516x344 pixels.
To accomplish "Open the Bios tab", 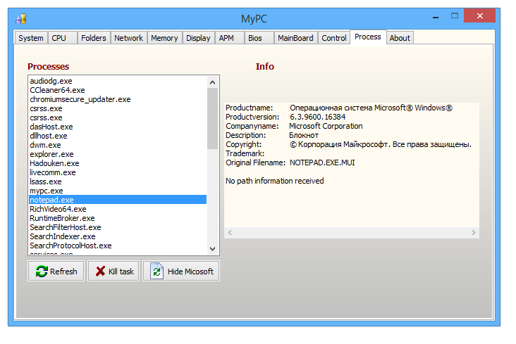I will [x=259, y=38].
